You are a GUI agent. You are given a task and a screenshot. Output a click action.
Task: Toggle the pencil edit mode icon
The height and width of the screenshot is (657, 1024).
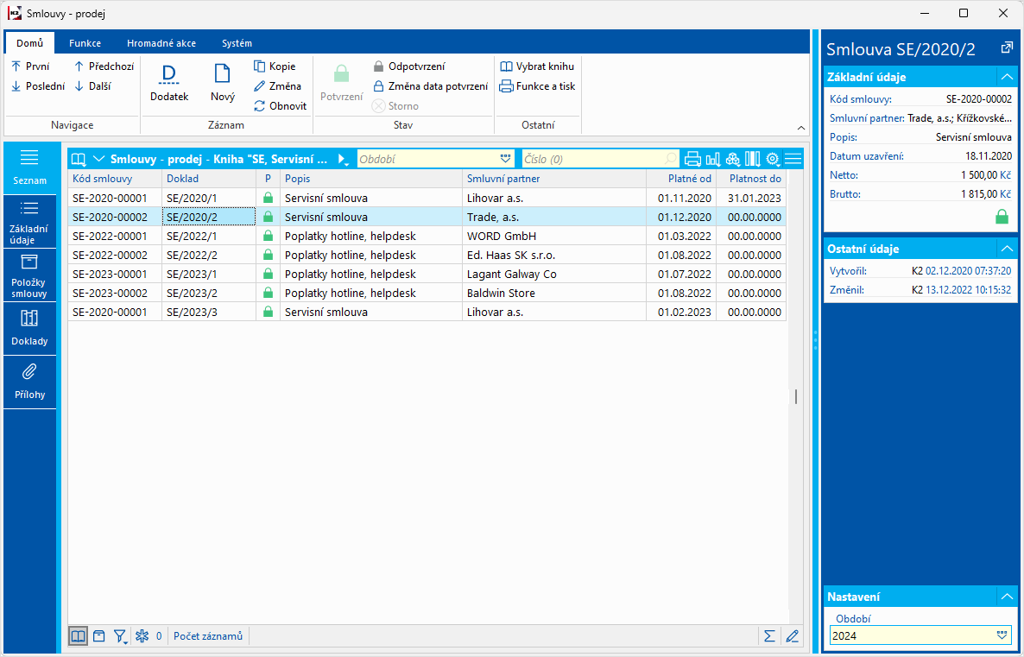[792, 636]
